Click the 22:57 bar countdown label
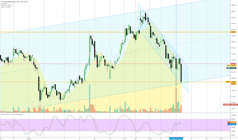Image resolution: width=238 pixels, height=140 pixels. pyautogui.click(x=233, y=84)
